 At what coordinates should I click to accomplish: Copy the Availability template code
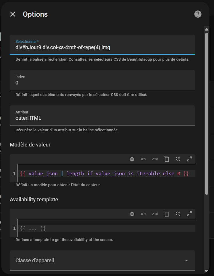166,214
